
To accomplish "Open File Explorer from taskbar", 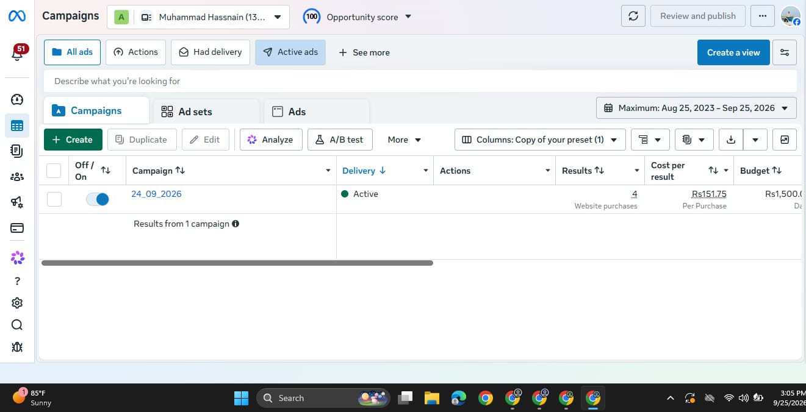I will [432, 398].
